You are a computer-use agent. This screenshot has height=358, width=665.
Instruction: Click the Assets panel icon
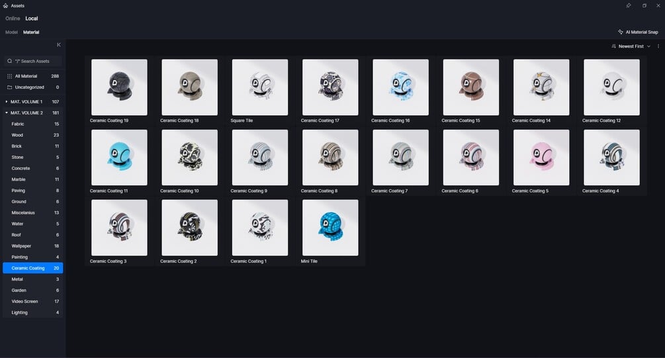click(x=5, y=5)
